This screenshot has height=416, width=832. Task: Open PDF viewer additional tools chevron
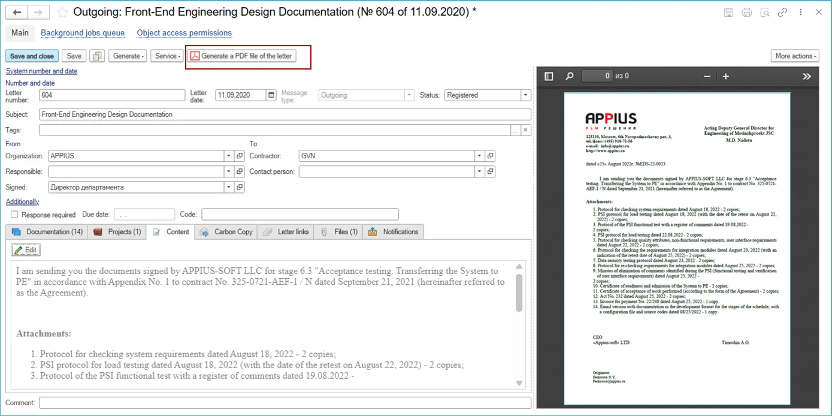tap(806, 76)
